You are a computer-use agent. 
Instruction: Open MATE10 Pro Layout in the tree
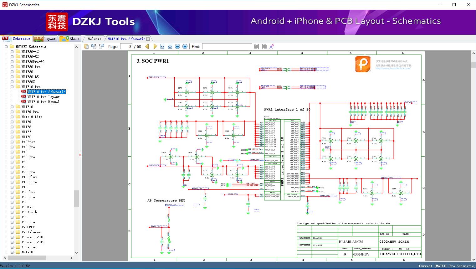[x=44, y=97]
